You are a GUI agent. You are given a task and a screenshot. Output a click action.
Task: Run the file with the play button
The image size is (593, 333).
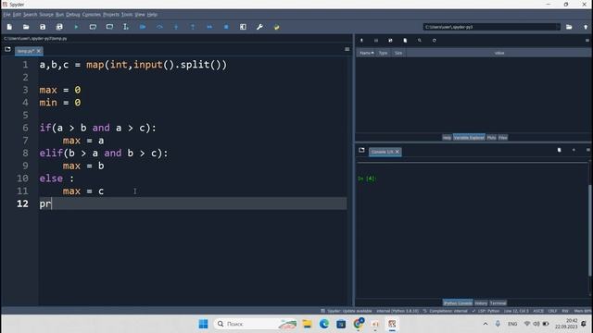coord(76,27)
